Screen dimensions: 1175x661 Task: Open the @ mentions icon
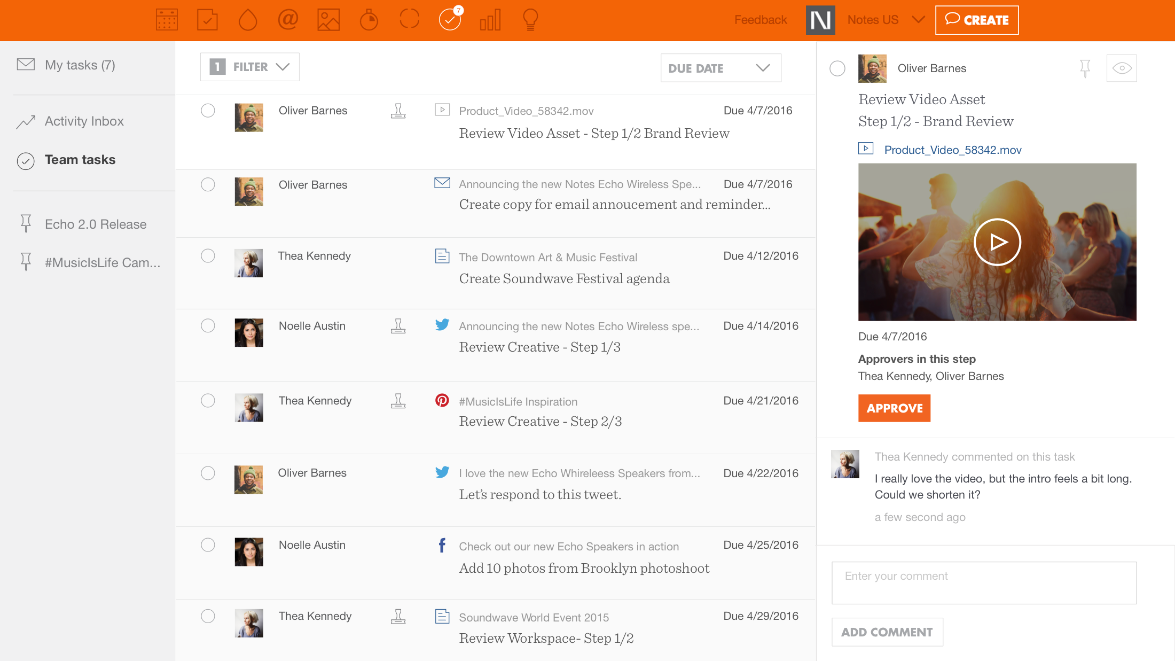[288, 20]
